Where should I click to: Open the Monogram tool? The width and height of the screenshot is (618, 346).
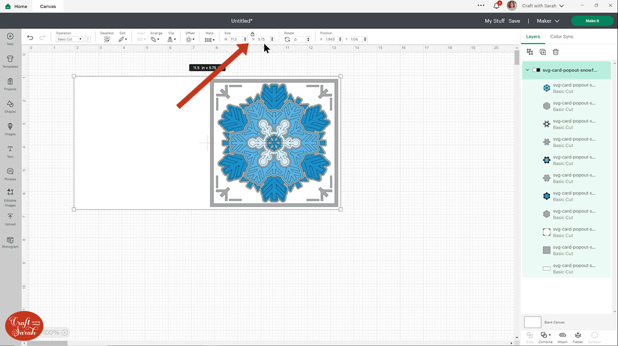(x=10, y=242)
